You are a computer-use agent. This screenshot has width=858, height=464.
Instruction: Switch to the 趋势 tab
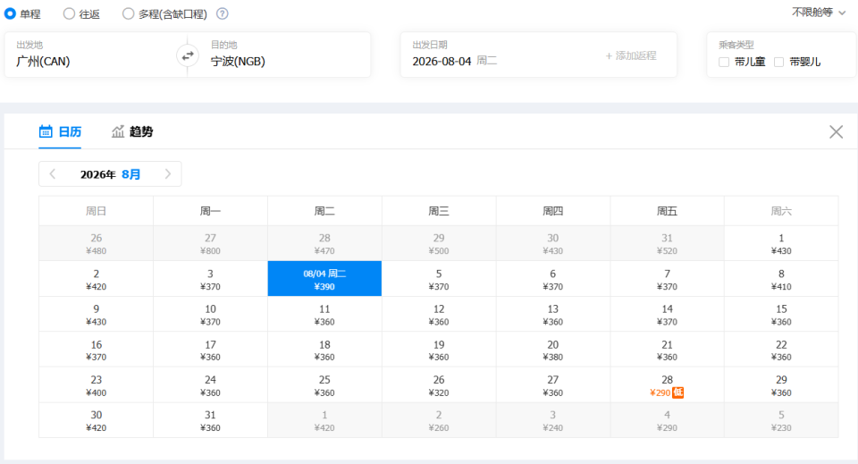tap(132, 131)
